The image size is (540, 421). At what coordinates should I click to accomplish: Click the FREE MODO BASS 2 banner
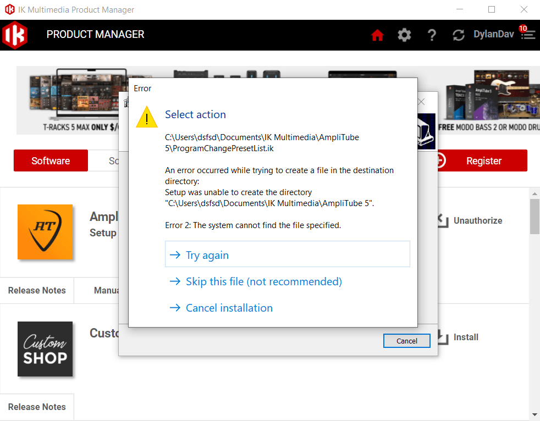click(x=489, y=100)
